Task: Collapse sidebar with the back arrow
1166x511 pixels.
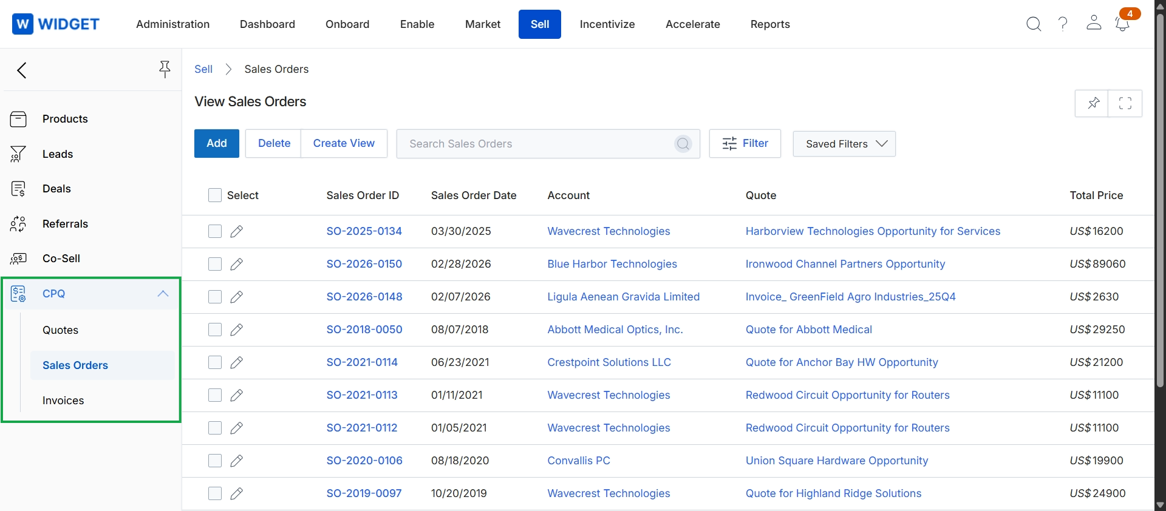Action: 22,70
